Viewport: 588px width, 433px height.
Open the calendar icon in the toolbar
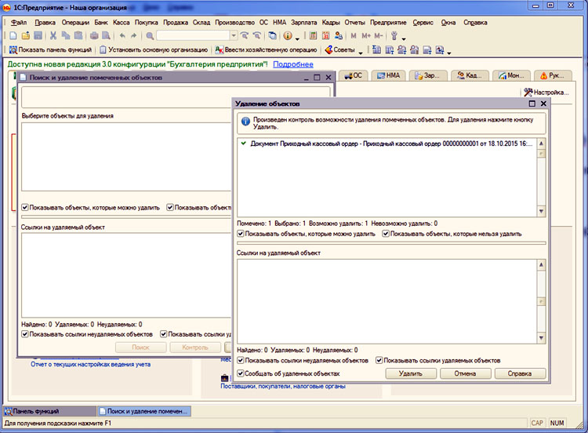click(326, 35)
